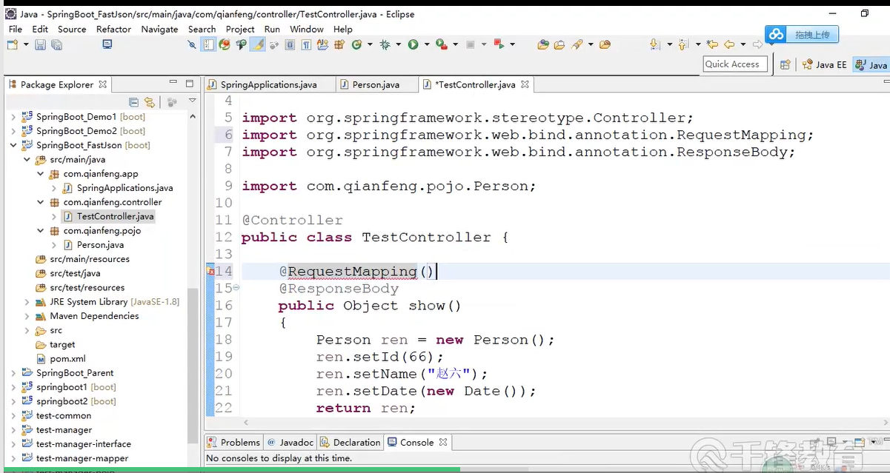Switch to the Person.java editor tab
Viewport: 890px width, 473px height.
[376, 84]
